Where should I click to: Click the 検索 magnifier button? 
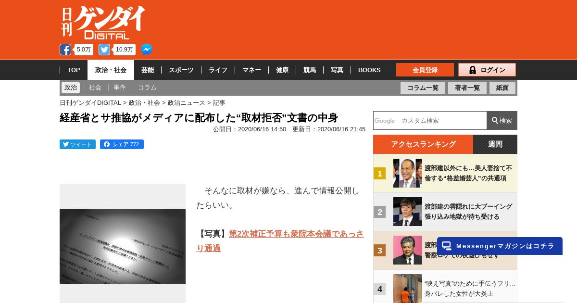(x=502, y=120)
